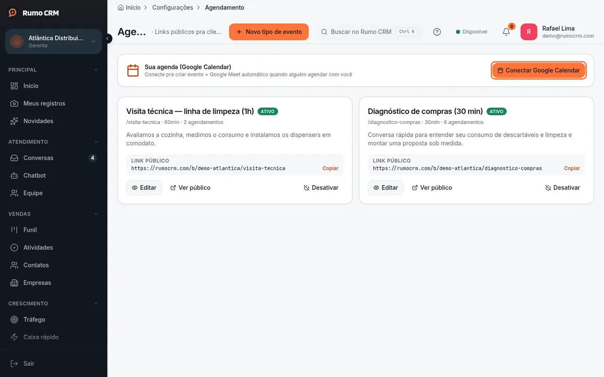
Task: Collapse the ATENDIMENTO section
Action: tap(96, 142)
